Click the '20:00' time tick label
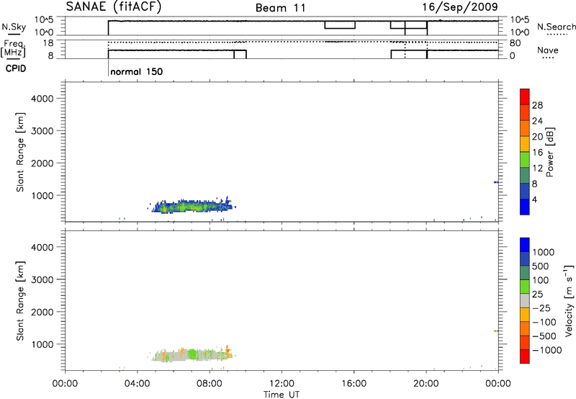This screenshot has height=399, width=576. pos(426,384)
